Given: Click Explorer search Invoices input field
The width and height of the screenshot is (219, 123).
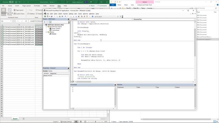Looking at the screenshot, I should click(206, 8).
